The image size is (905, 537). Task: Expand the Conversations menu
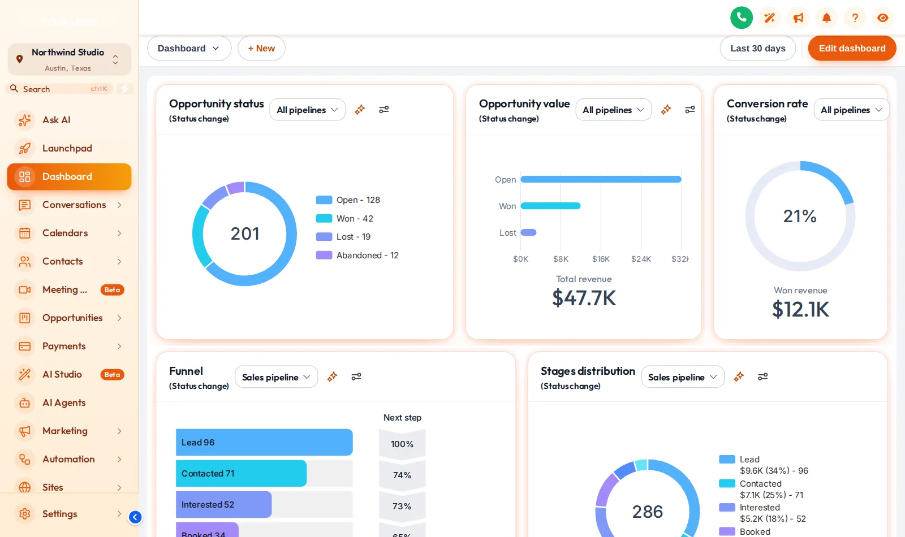click(x=119, y=205)
